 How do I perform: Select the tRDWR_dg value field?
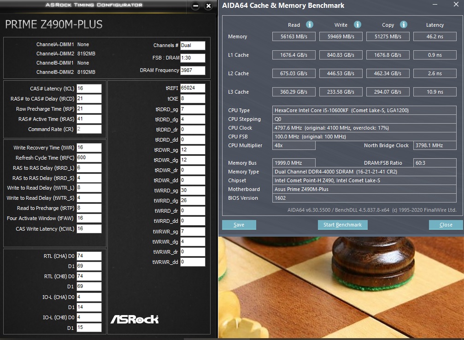coord(193,160)
